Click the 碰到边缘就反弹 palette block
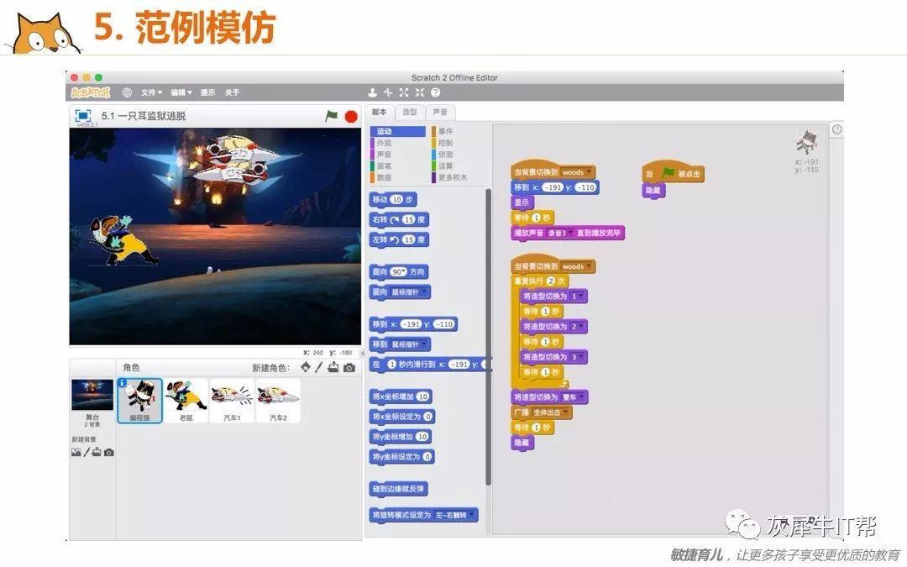This screenshot has height=567, width=907. point(399,489)
